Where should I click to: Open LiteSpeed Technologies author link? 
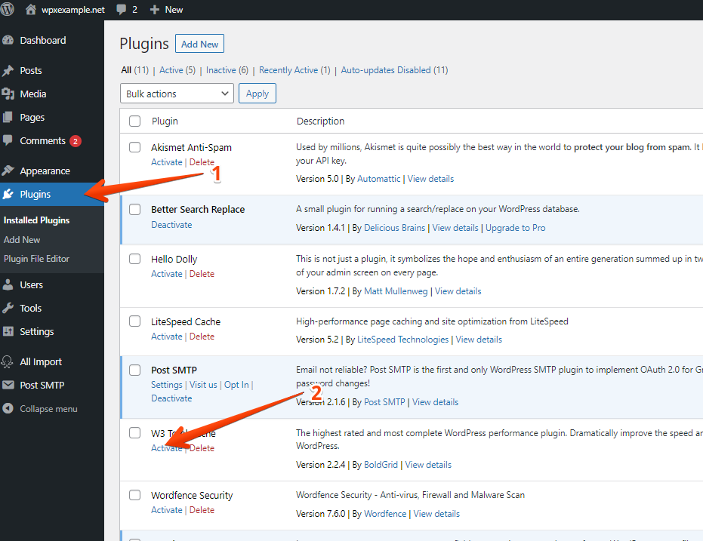point(402,340)
